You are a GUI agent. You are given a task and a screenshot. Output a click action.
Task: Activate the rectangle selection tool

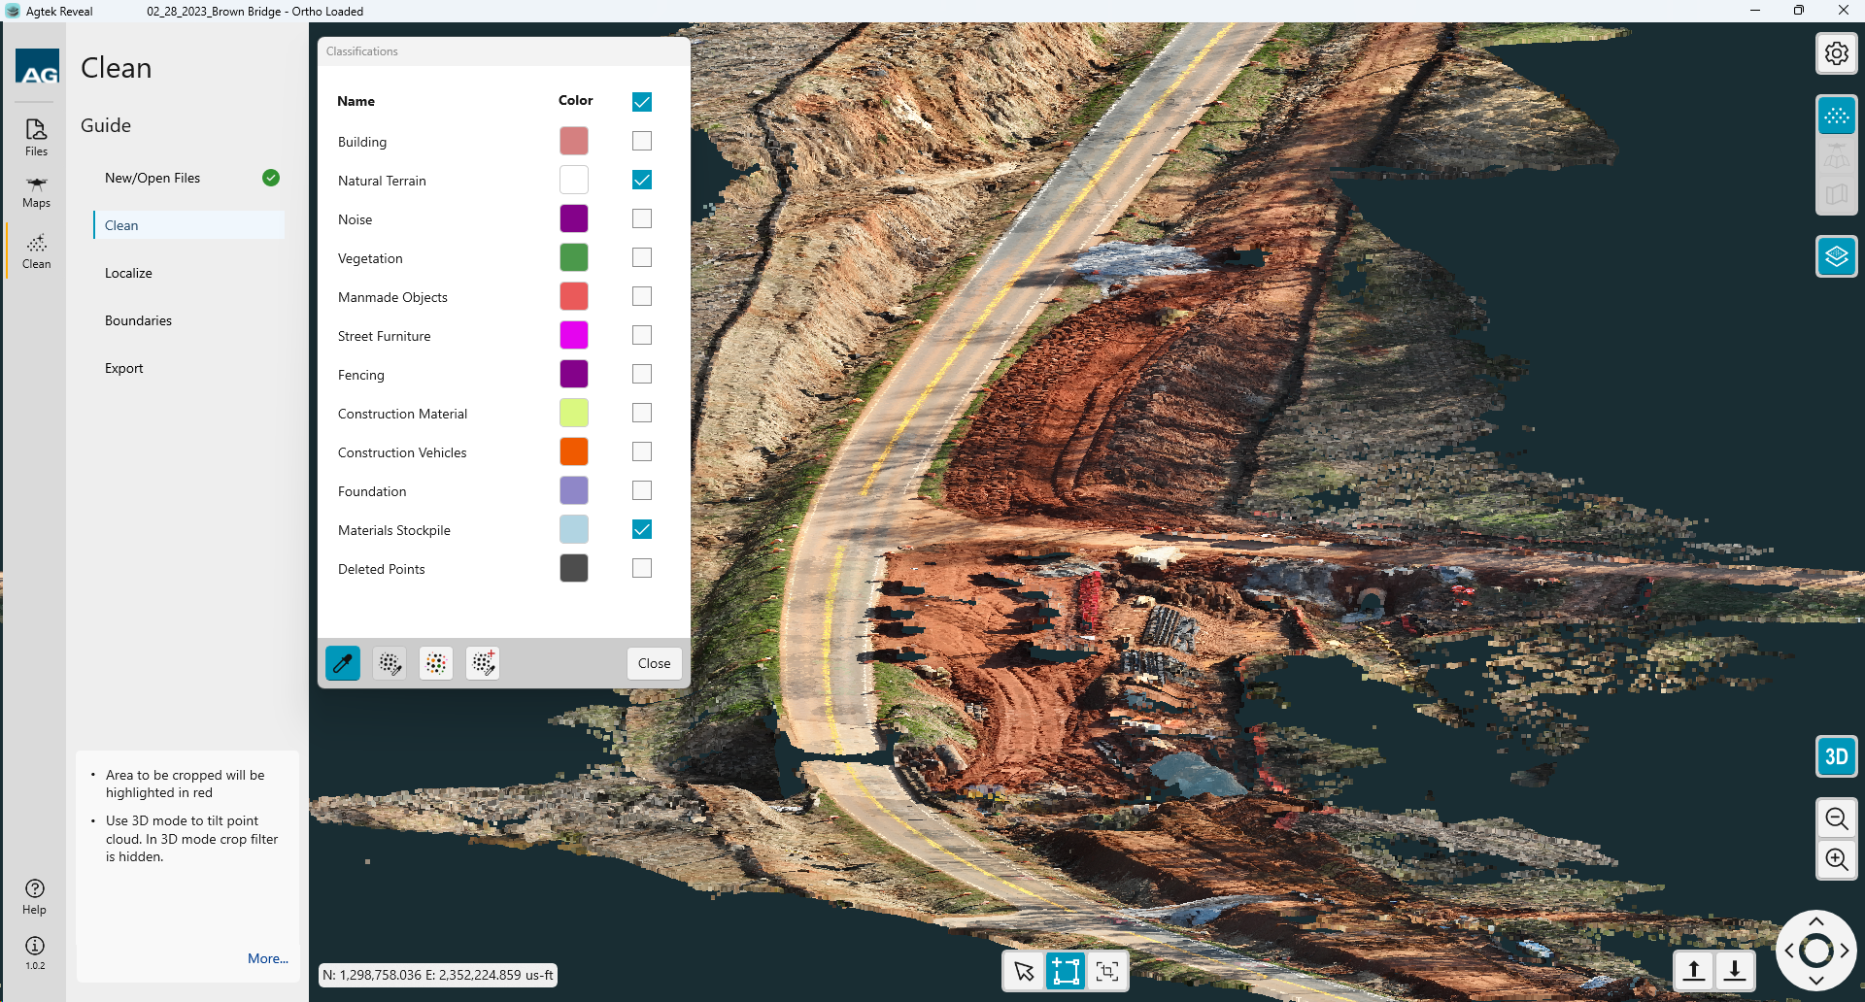click(x=1066, y=971)
